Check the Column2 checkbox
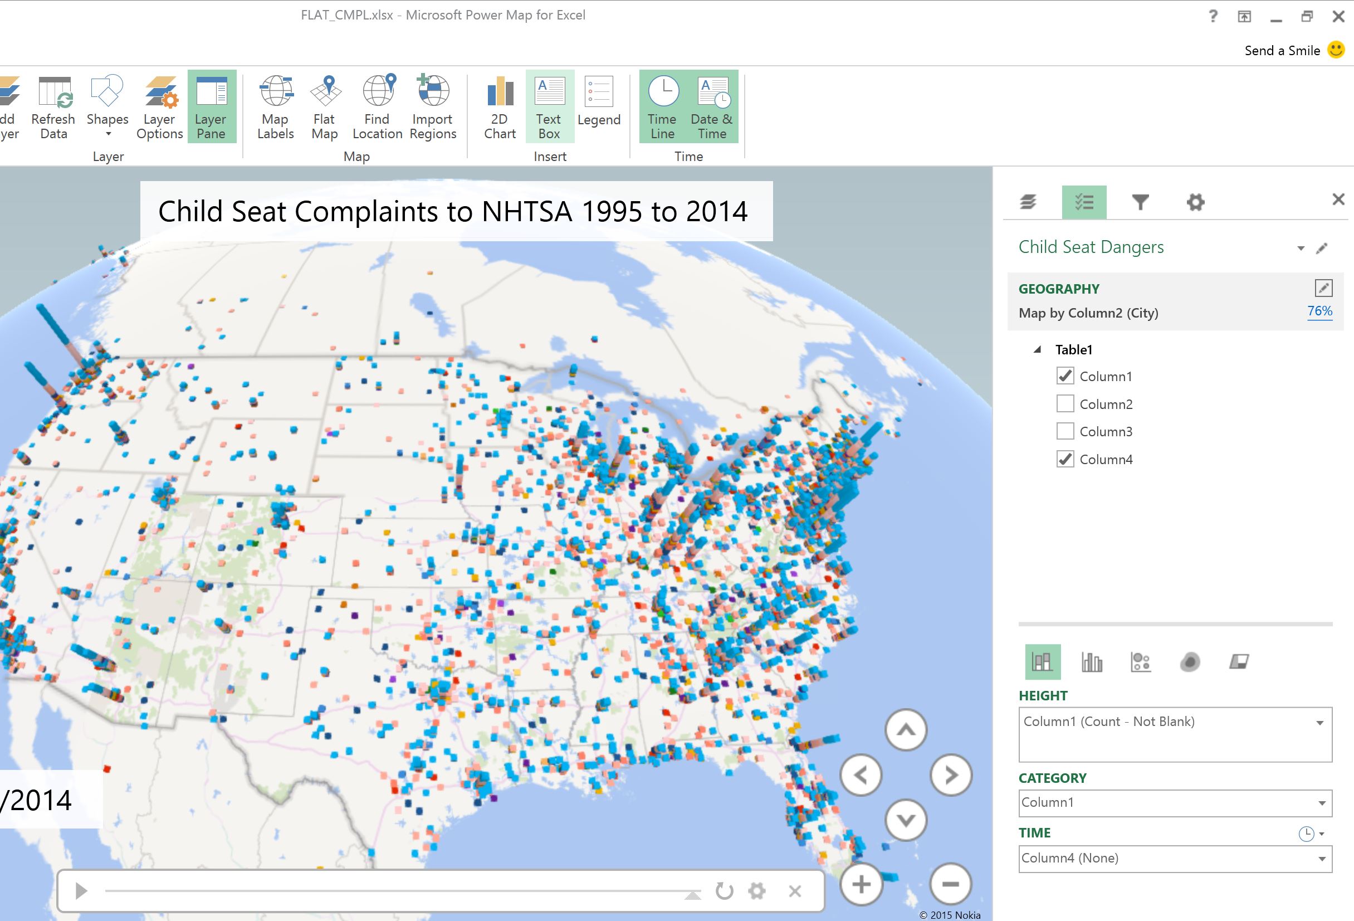The image size is (1354, 921). 1065,403
